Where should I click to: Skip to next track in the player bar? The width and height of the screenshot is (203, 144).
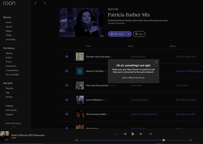coord(141,134)
